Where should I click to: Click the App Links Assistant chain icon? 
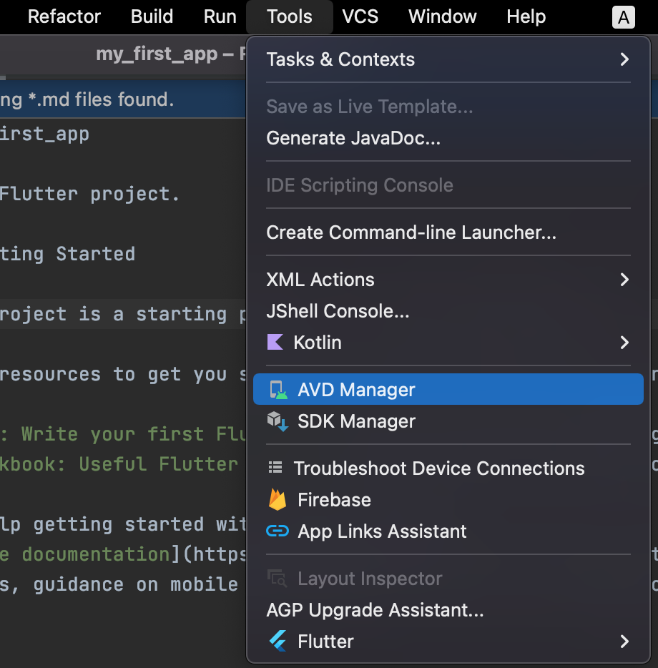click(x=278, y=531)
